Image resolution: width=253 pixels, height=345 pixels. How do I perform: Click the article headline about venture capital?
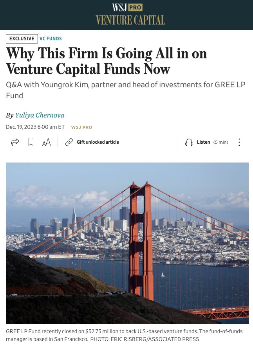pos(107,61)
